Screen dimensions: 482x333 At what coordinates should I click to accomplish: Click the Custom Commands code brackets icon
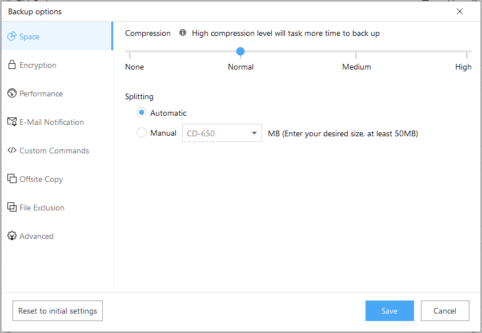(x=11, y=150)
